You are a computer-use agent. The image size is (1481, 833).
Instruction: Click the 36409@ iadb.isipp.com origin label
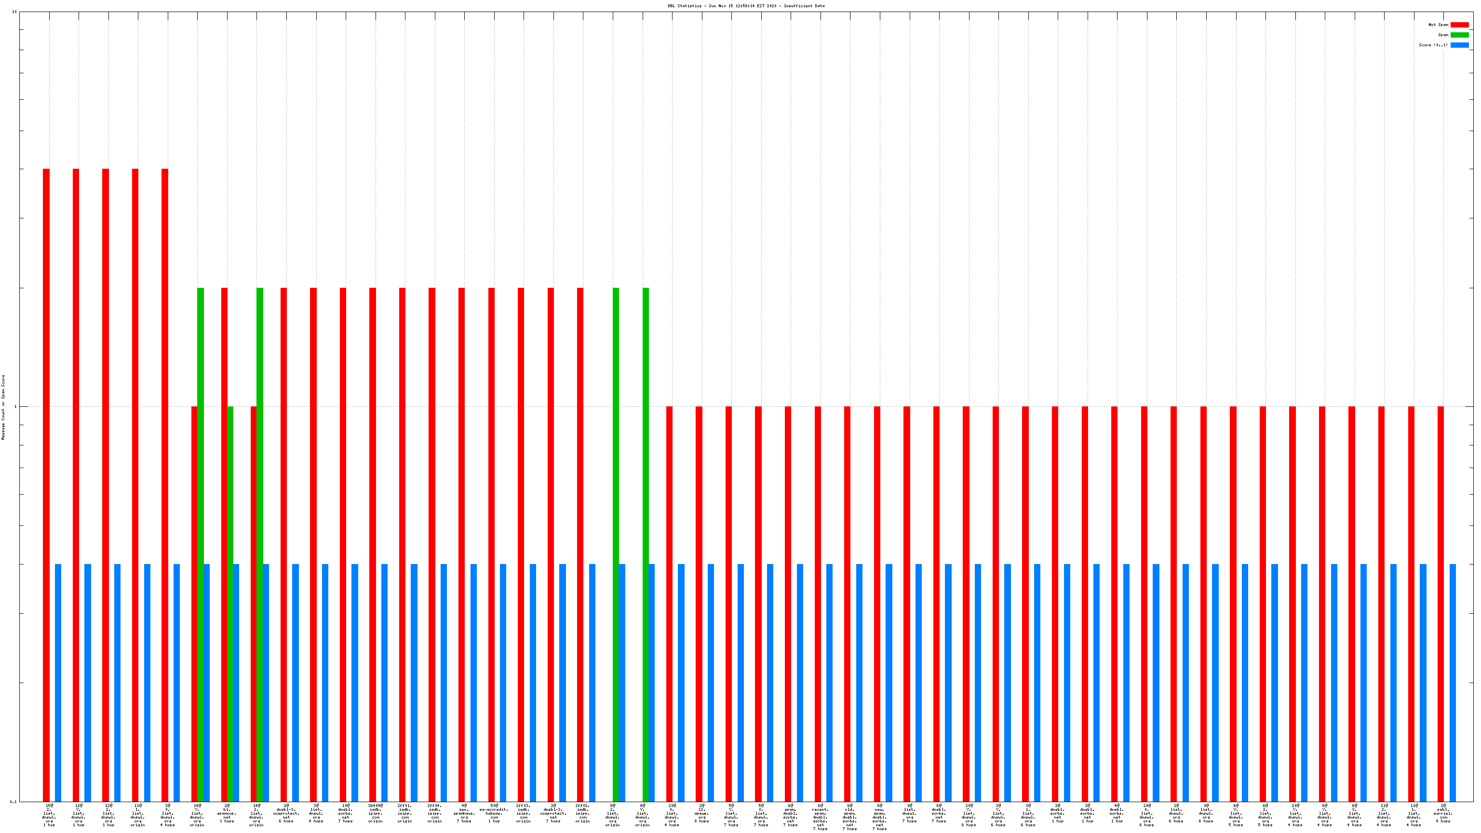pyautogui.click(x=376, y=813)
